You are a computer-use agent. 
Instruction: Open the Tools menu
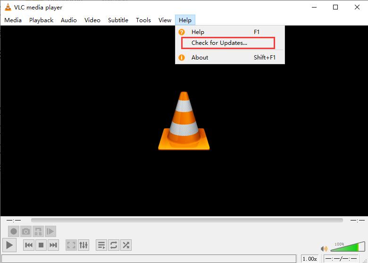[143, 20]
